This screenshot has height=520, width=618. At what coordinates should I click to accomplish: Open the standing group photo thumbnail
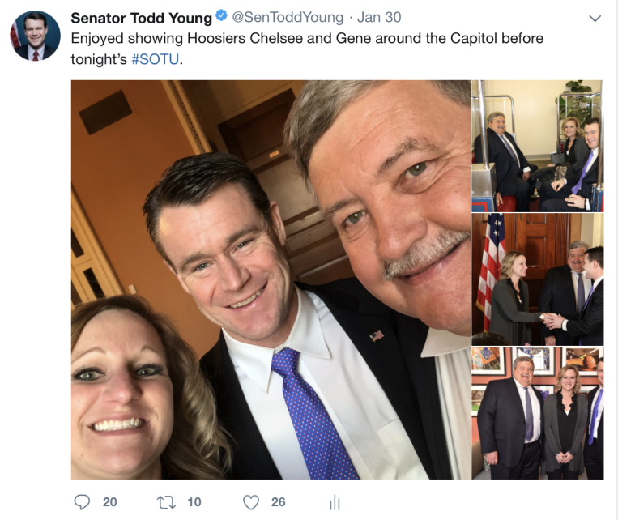pyautogui.click(x=538, y=413)
